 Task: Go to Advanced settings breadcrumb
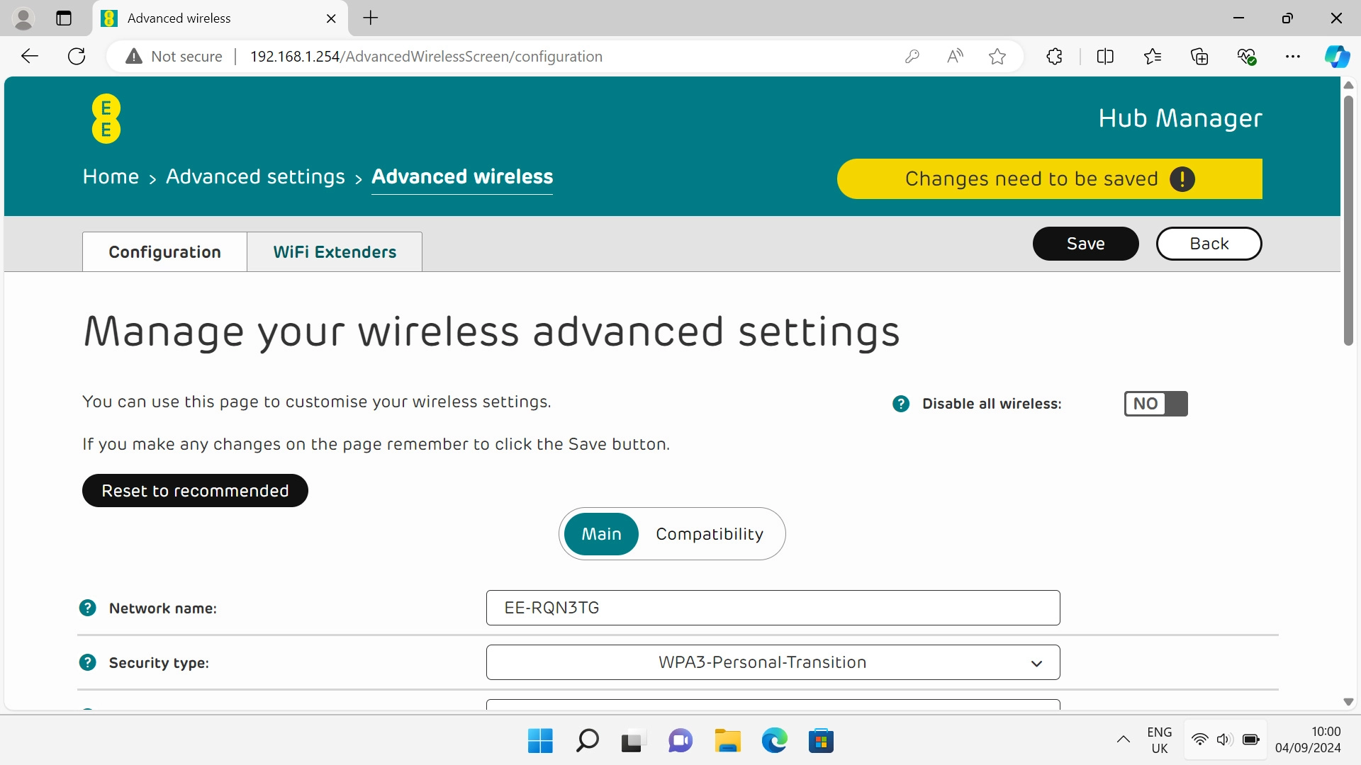point(255,176)
